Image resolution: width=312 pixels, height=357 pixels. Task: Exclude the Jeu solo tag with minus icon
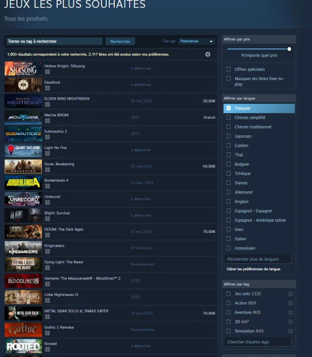point(290,294)
